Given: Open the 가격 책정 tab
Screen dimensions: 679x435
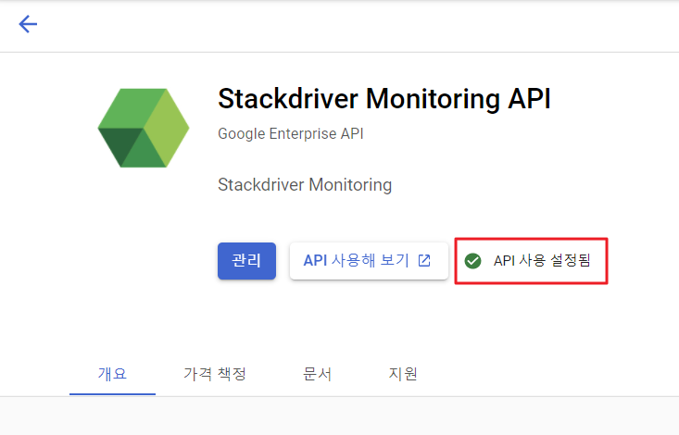Looking at the screenshot, I should (x=214, y=374).
